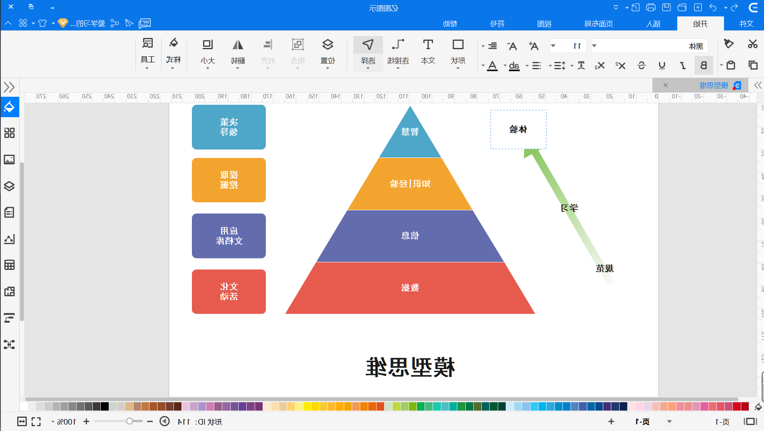Click the scissors Cut icon
Image resolution: width=764 pixels, height=431 pixels.
pos(753,44)
